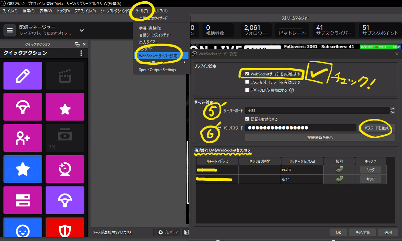Click the help icon beside デバッグログを有効にする

coord(291,90)
